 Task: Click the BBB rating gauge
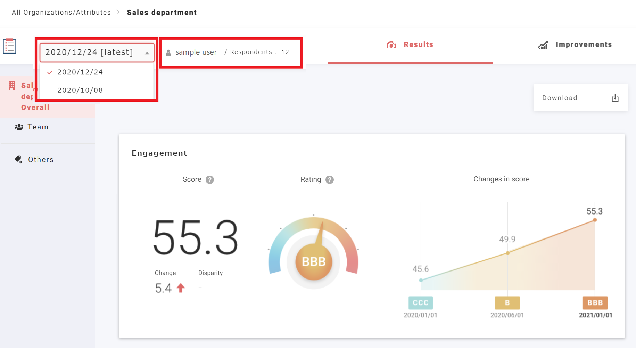(314, 261)
